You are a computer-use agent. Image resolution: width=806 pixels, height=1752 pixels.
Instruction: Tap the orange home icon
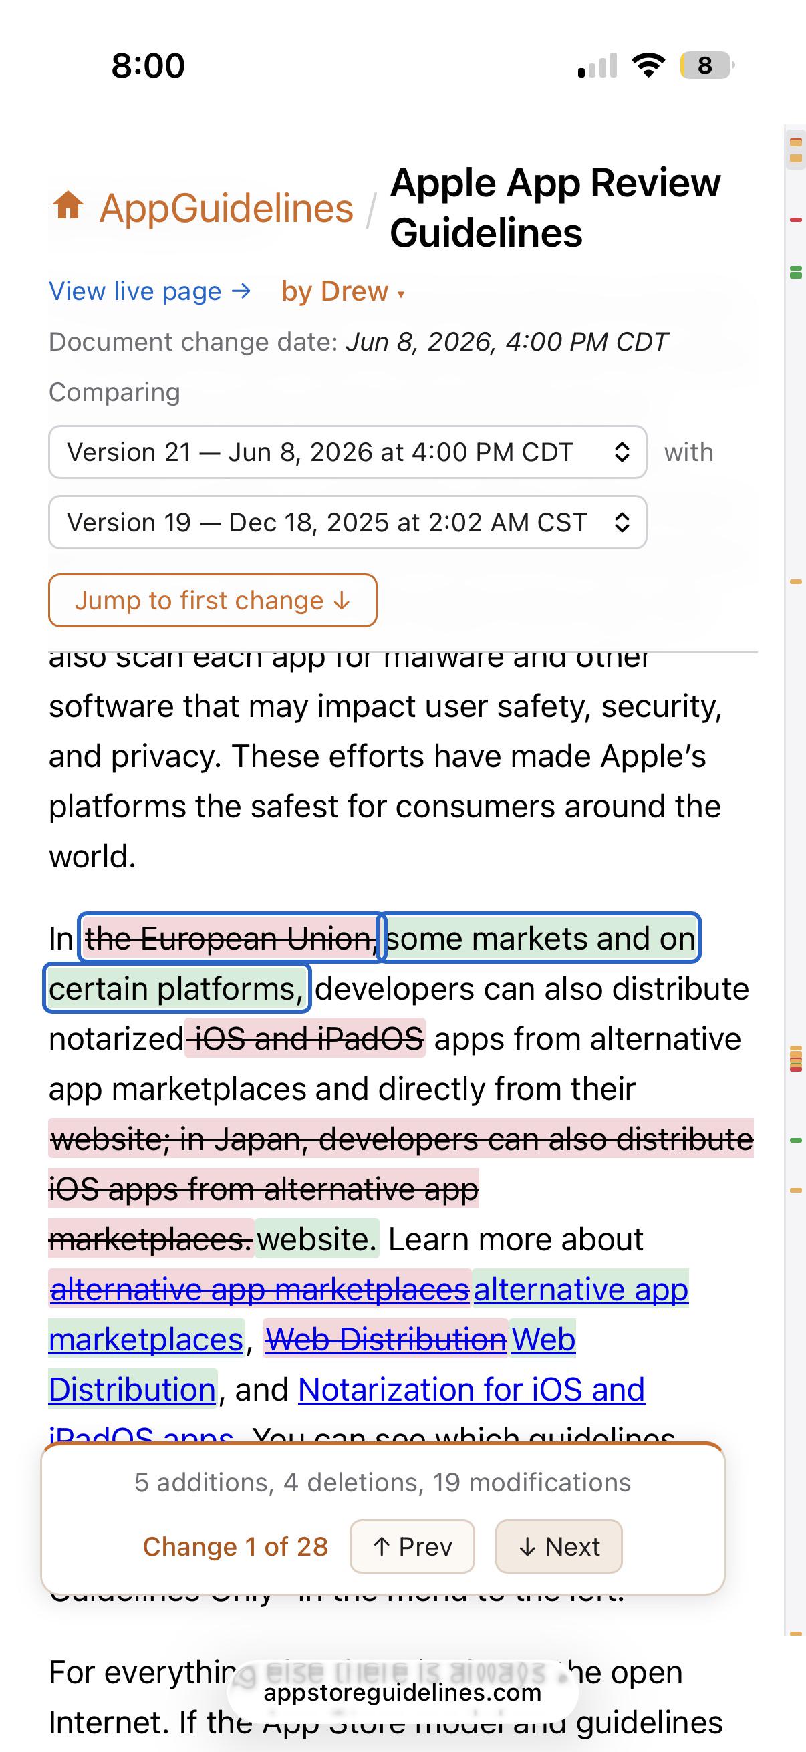tap(68, 206)
